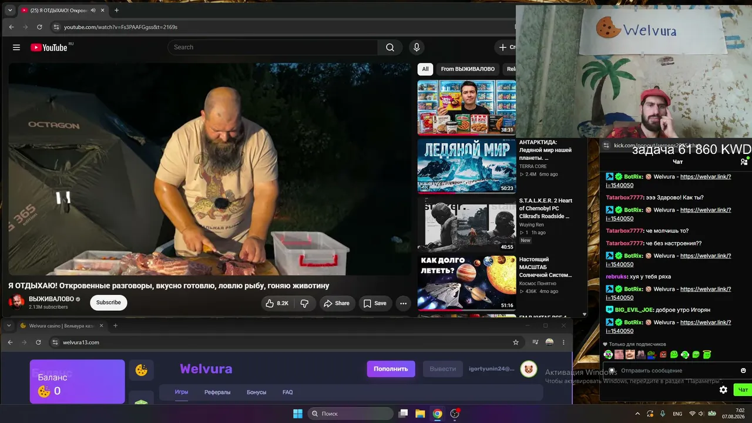752x423 pixels.
Task: Click the youtube.com address bar URL
Action: coord(120,27)
